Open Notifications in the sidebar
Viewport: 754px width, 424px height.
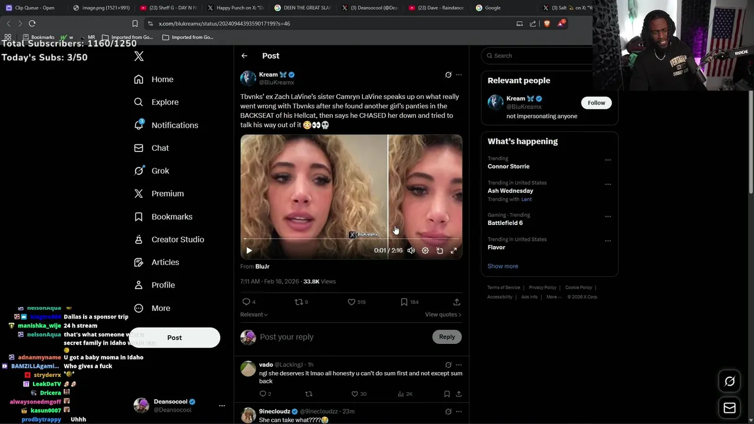(166, 125)
